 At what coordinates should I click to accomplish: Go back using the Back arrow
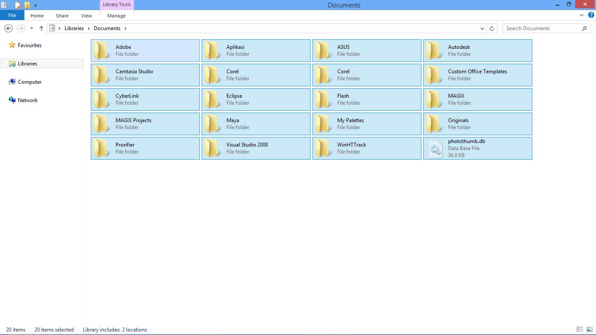click(x=8, y=28)
